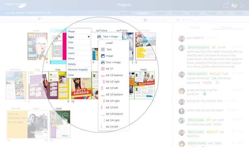The height and width of the screenshot is (147, 249).
Task: Click the #4,5,6,7 tag beside @pat.malotto
Action: [x=215, y=74]
